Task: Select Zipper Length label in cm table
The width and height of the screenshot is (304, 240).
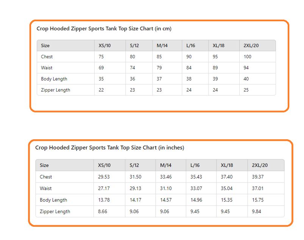Action: coord(55,90)
